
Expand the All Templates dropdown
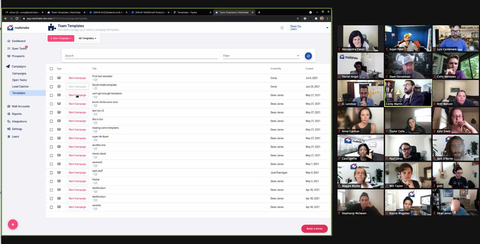tap(88, 38)
